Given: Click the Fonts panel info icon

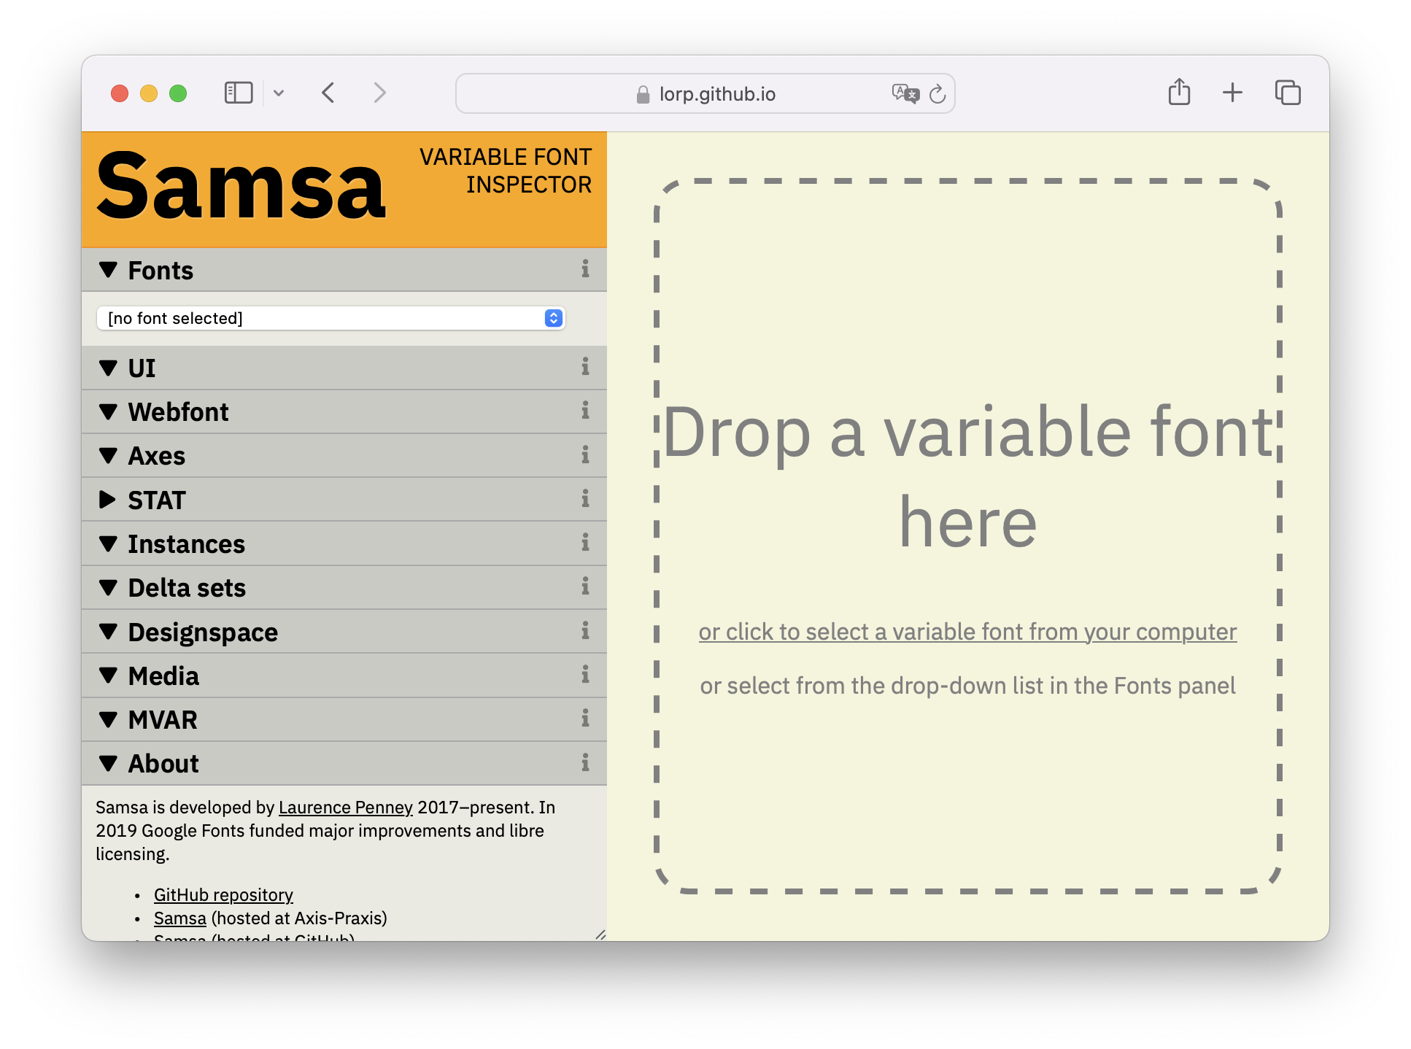Looking at the screenshot, I should click(x=585, y=269).
